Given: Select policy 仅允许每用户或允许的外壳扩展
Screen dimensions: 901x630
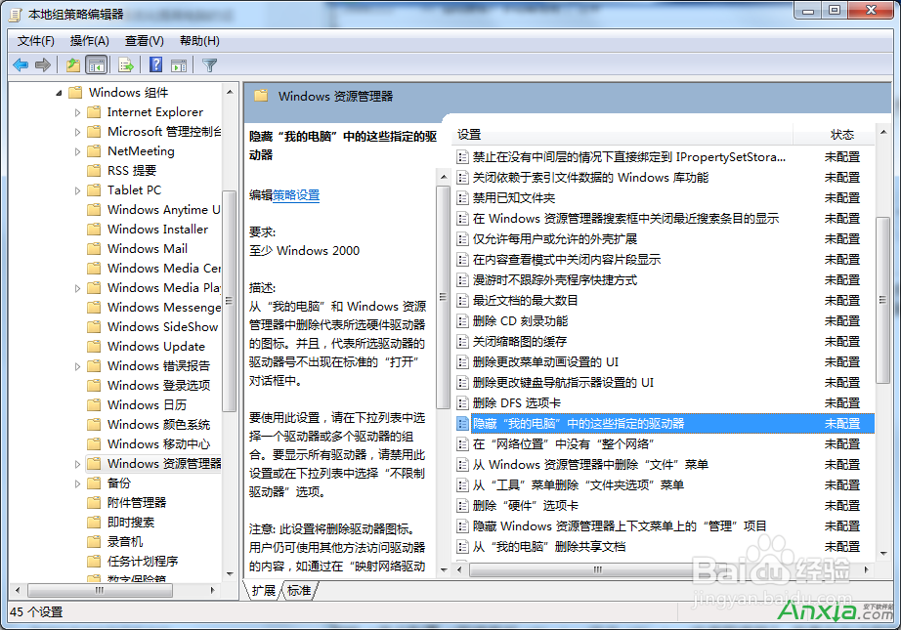Looking at the screenshot, I should [x=665, y=239].
